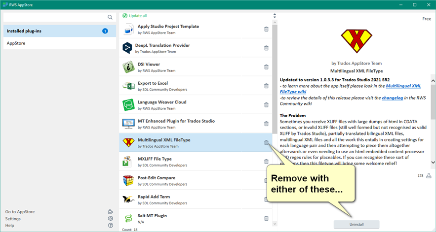Click trash icon for Salt MT Plugin
The width and height of the screenshot is (436, 232).
tap(266, 218)
